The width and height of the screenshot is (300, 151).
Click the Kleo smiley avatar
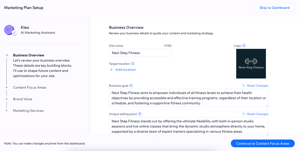pyautogui.click(x=9, y=30)
